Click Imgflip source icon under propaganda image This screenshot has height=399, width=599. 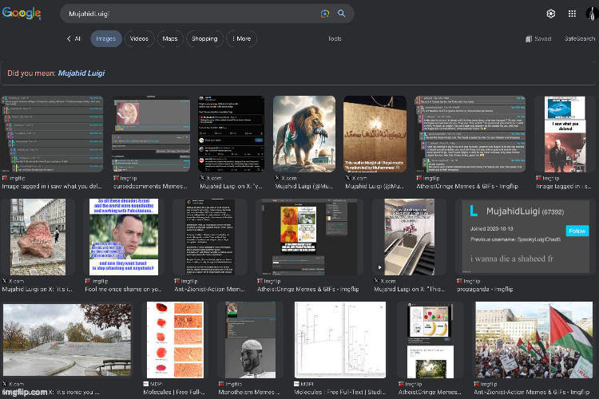(459, 281)
